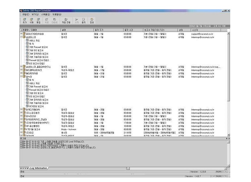
Task: Click the log panel horizontal scrollbar thumb
Action: coord(128,169)
